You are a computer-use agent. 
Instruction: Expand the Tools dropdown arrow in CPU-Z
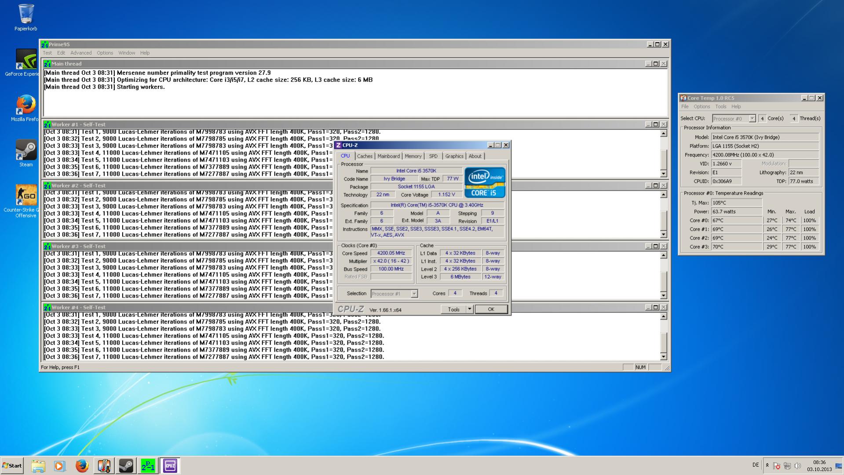pyautogui.click(x=469, y=309)
